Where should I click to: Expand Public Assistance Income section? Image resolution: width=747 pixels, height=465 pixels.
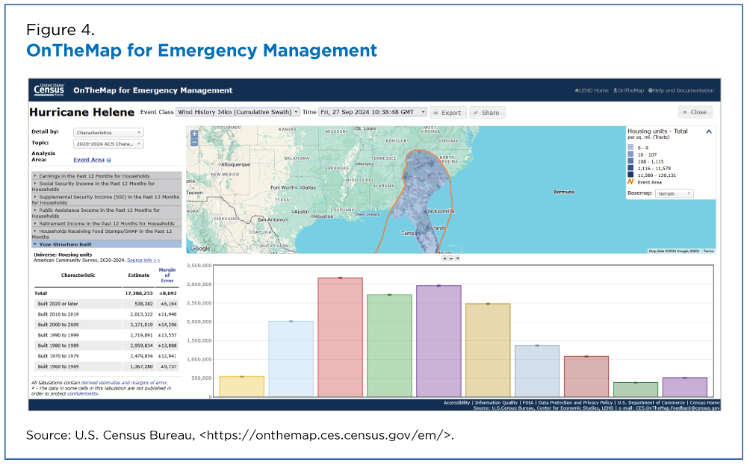pyautogui.click(x=106, y=213)
